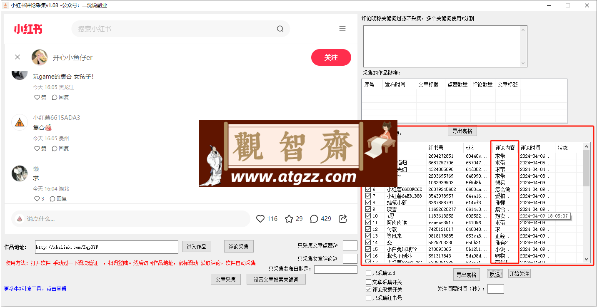Open comments via the bubble icon showing 429
This screenshot has height=307, width=597.
point(314,219)
